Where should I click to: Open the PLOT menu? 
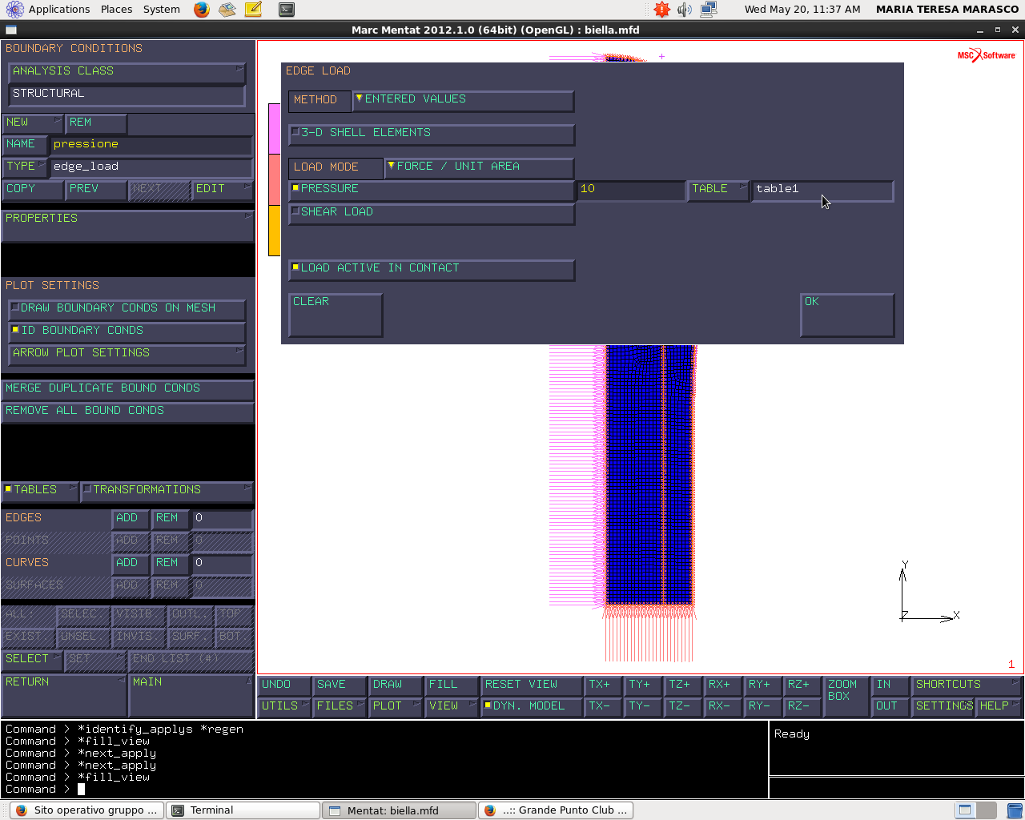coord(396,706)
